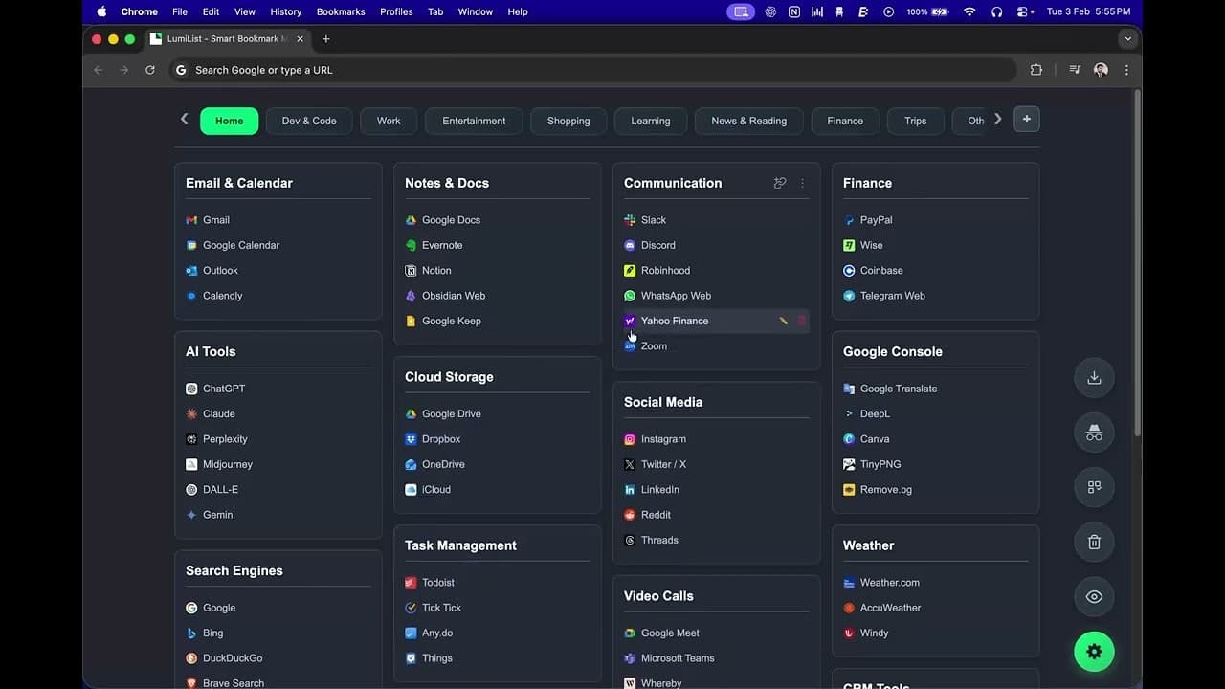Open the Bookmarks menu in the menu bar

tap(341, 11)
